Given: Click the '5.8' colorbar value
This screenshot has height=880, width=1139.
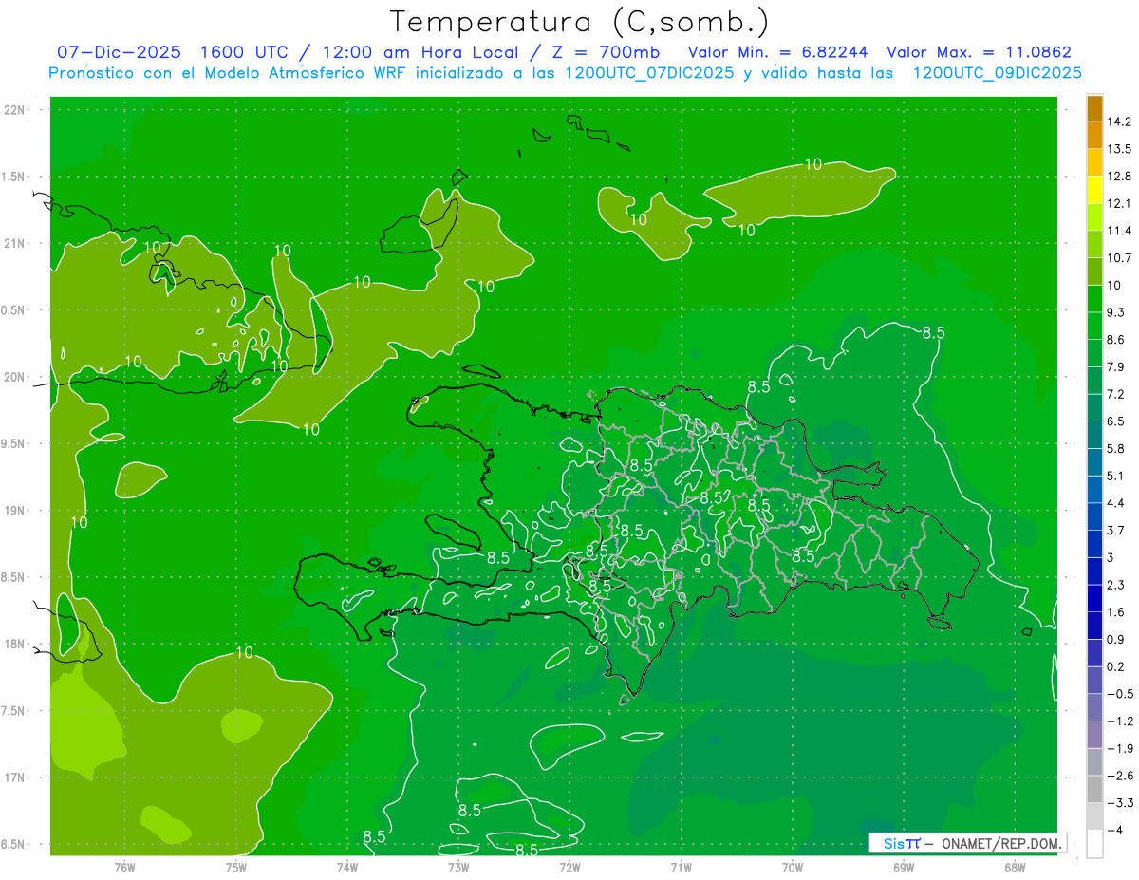Looking at the screenshot, I should pyautogui.click(x=1115, y=449).
